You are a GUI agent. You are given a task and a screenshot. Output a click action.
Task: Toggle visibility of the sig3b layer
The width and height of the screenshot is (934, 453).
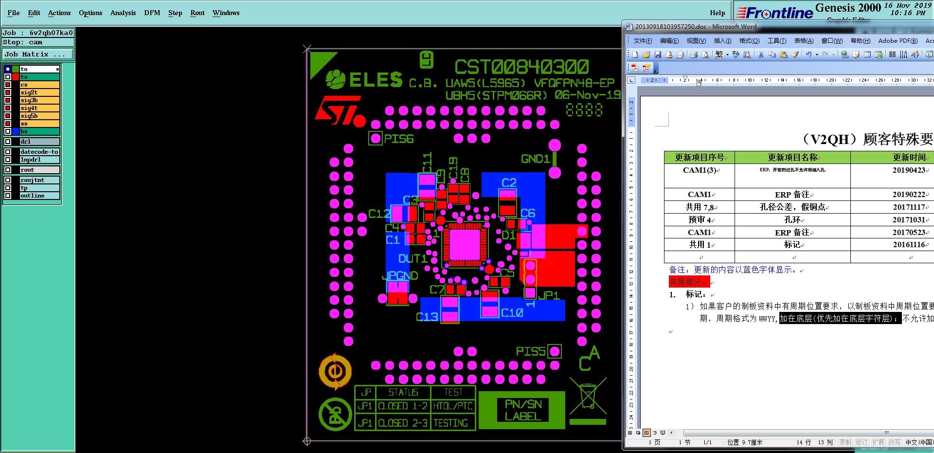[8, 100]
